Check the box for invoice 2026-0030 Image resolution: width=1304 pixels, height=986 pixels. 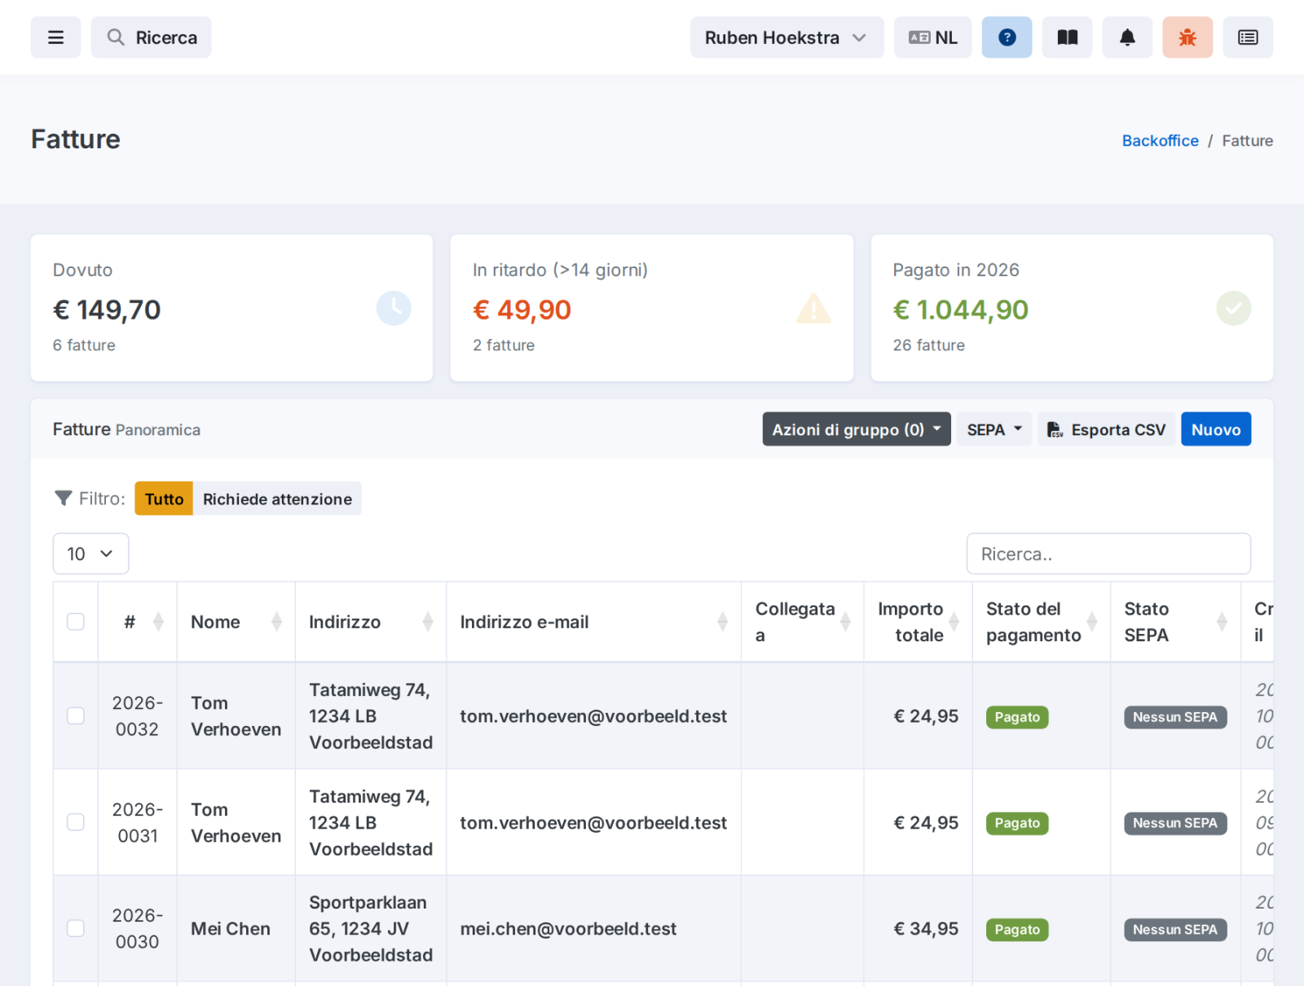pos(76,928)
